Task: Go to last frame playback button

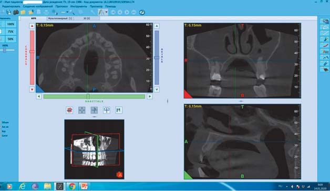Action: [x=133, y=12]
